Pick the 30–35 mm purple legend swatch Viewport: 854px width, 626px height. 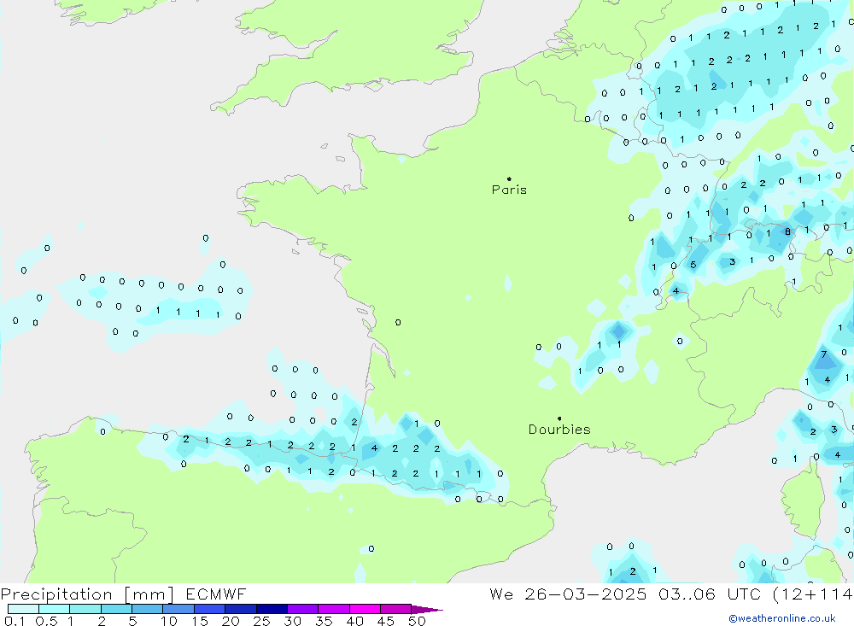coord(302,609)
